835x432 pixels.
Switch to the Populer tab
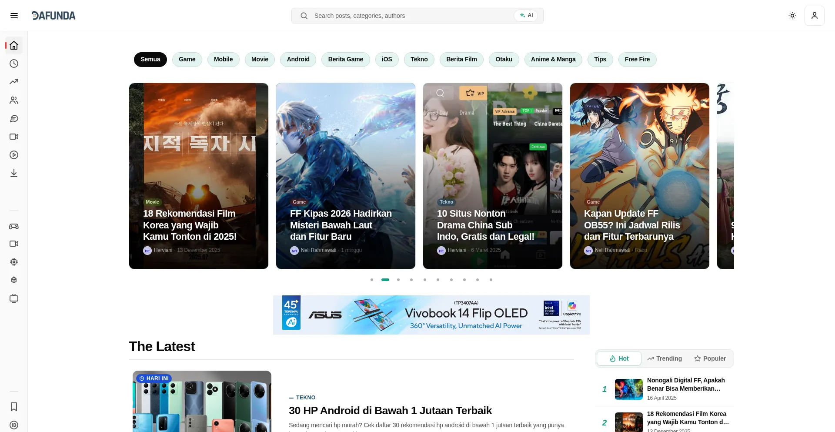[710, 358]
